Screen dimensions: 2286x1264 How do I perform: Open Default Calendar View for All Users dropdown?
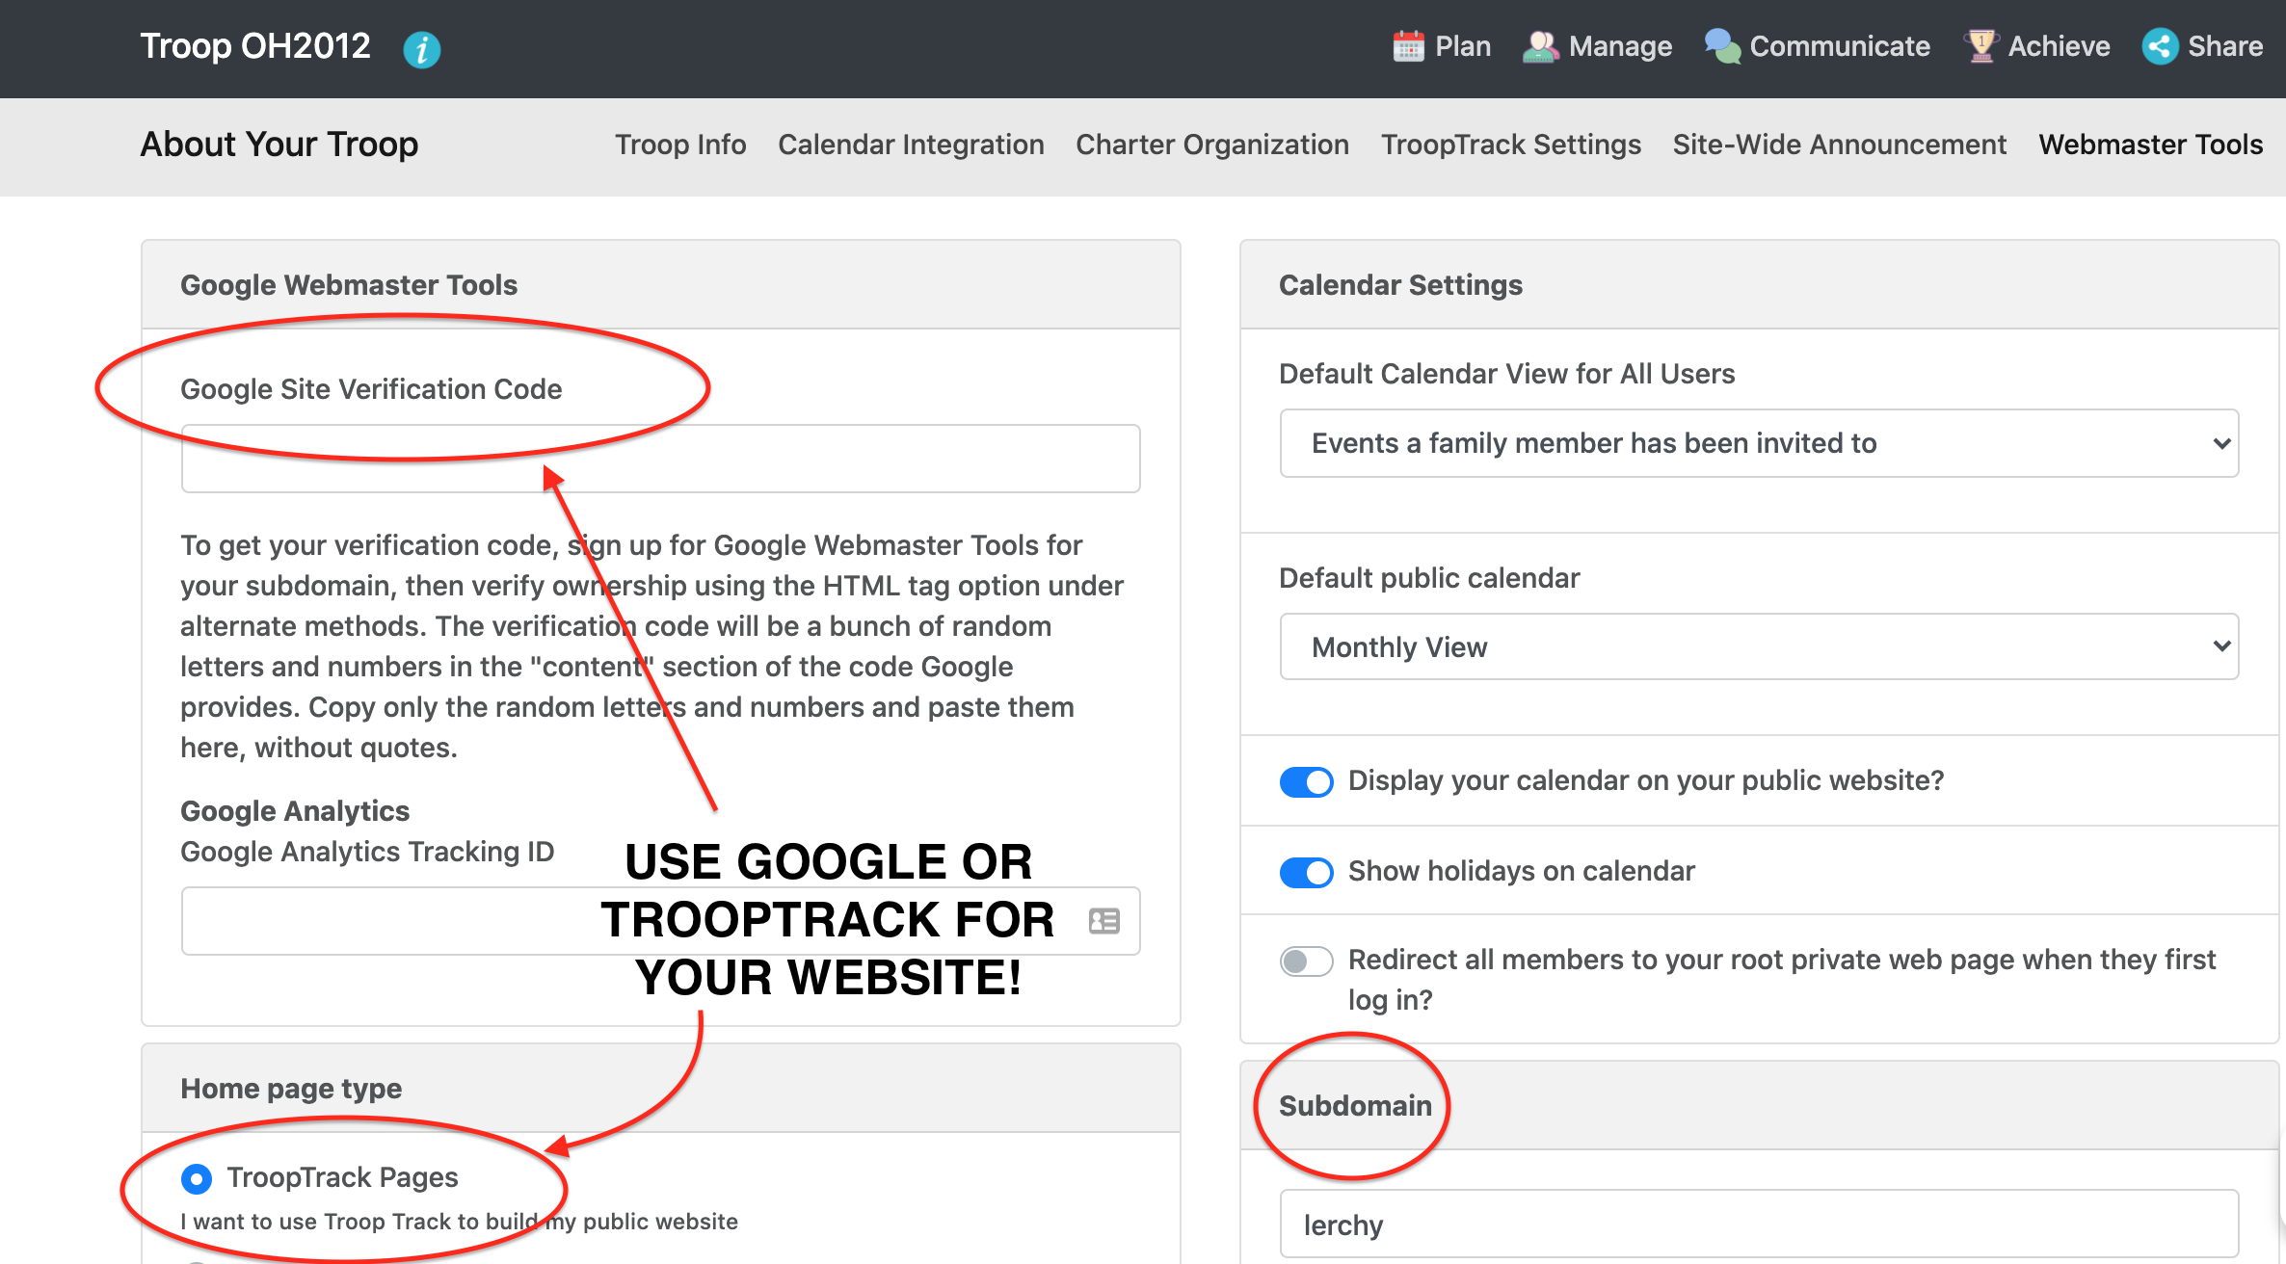pyautogui.click(x=1758, y=443)
